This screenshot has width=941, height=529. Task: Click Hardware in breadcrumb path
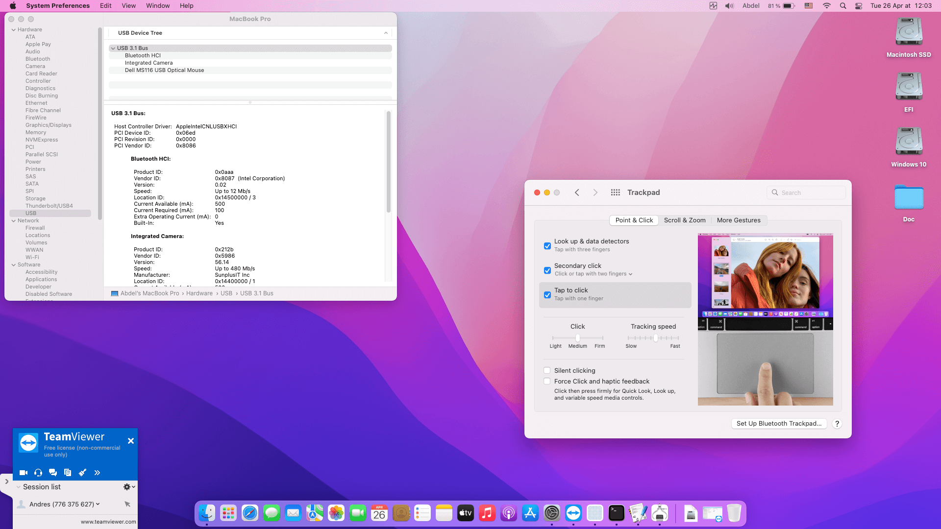(x=199, y=293)
